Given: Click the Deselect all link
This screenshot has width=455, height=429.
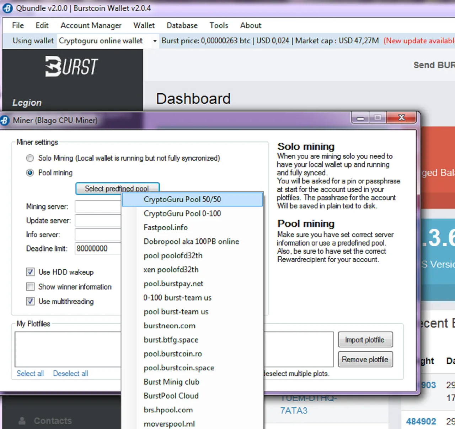Looking at the screenshot, I should point(70,374).
